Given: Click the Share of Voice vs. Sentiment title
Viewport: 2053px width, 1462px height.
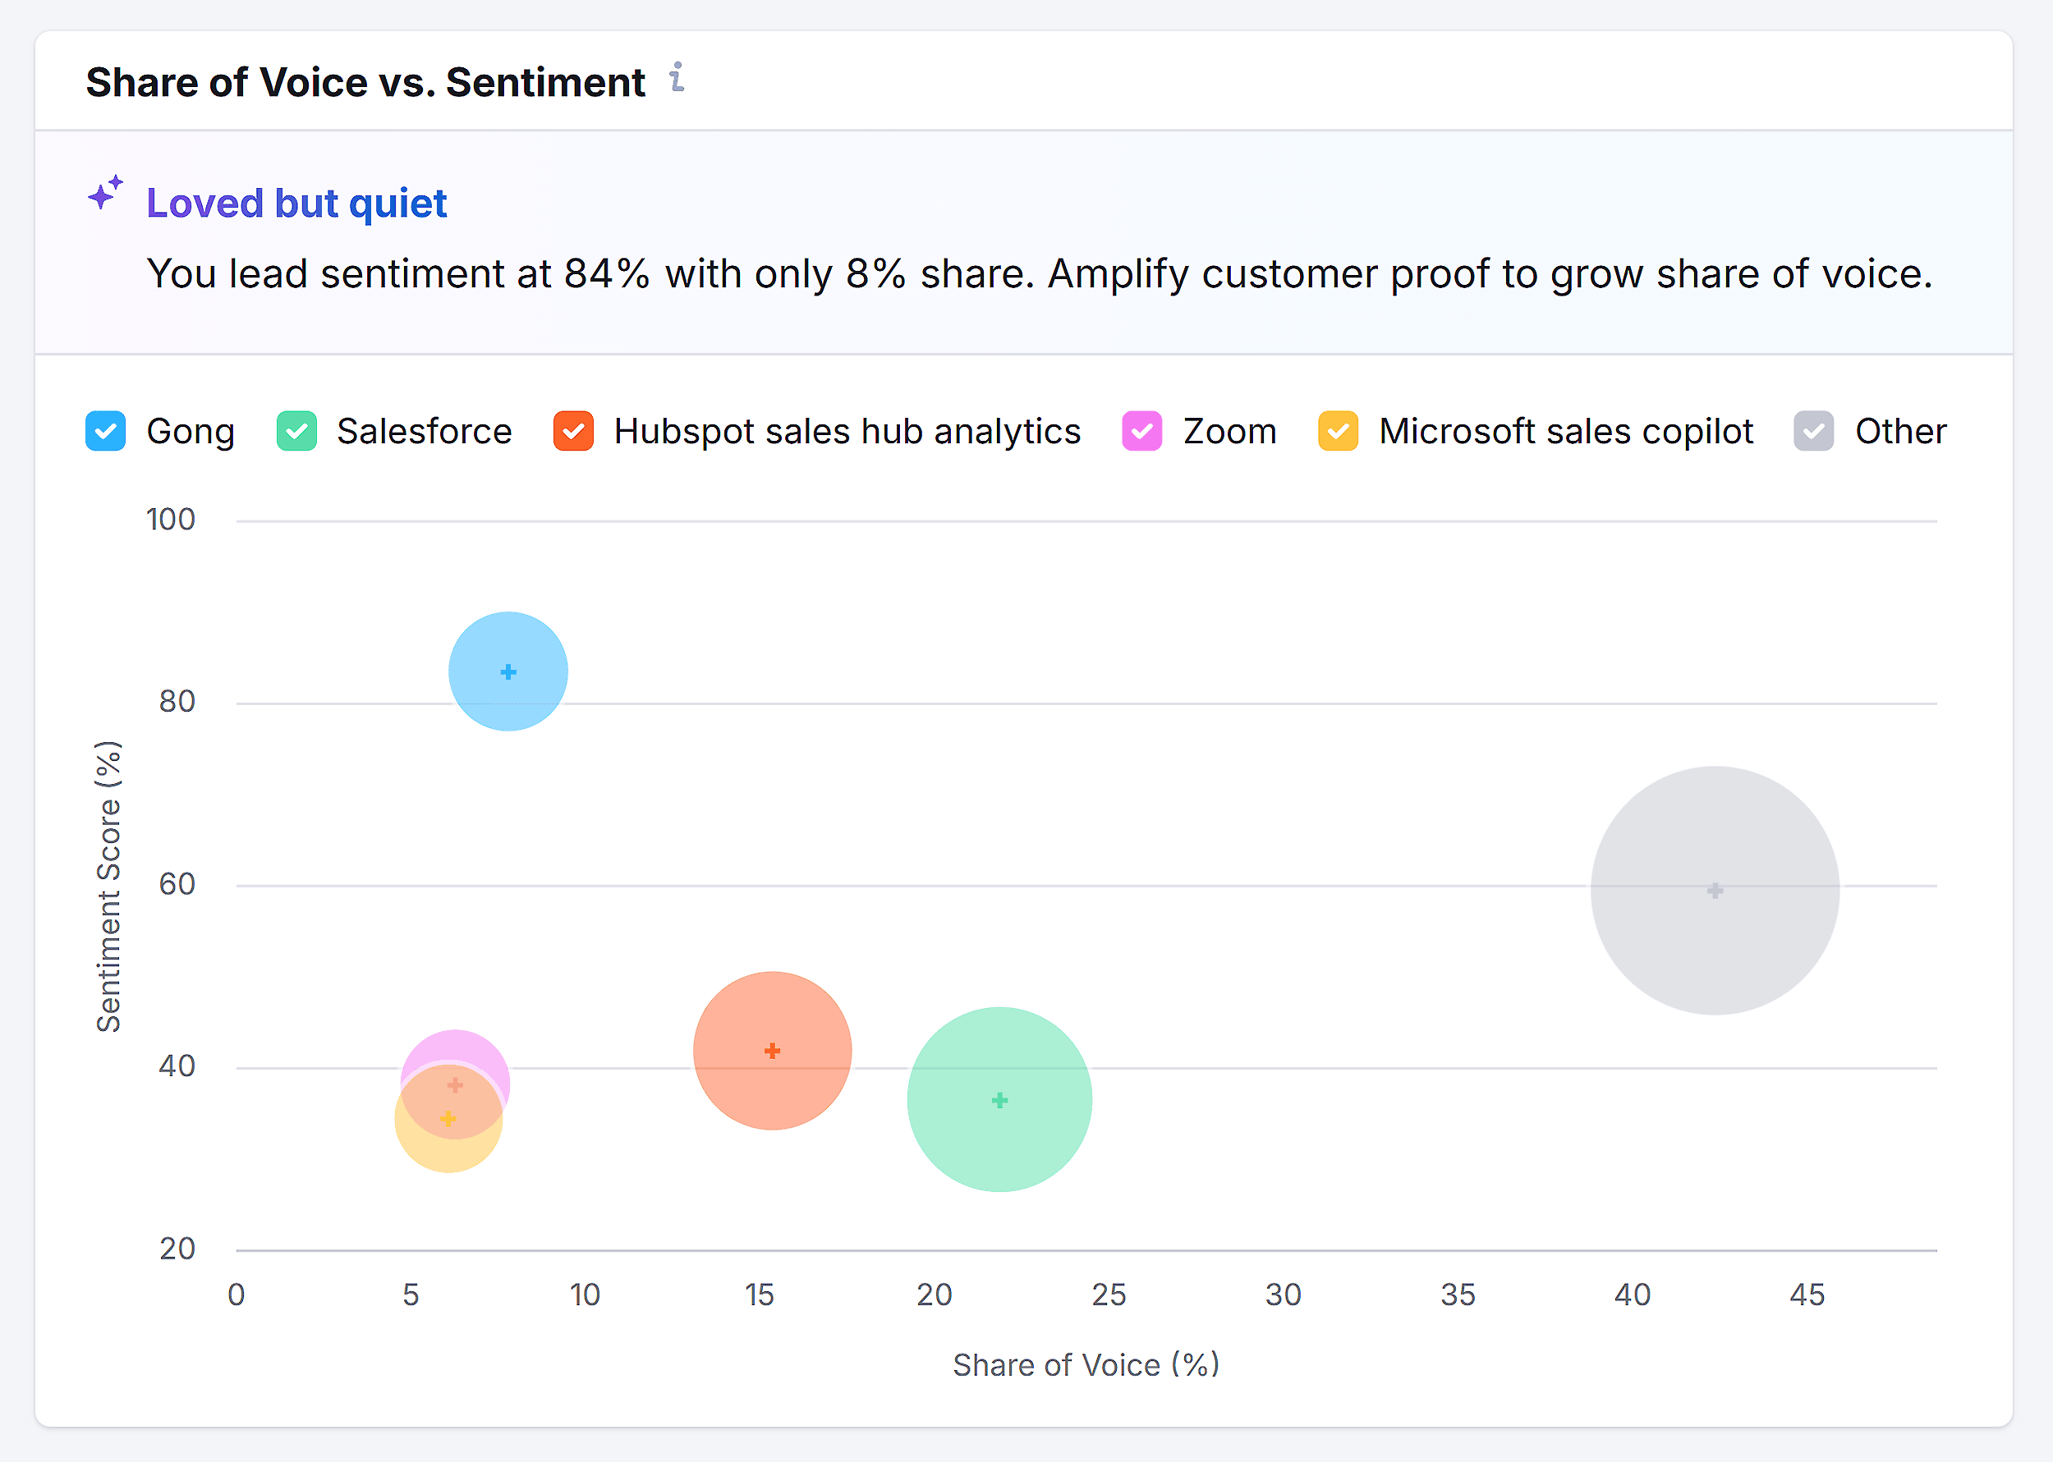Looking at the screenshot, I should 365,80.
